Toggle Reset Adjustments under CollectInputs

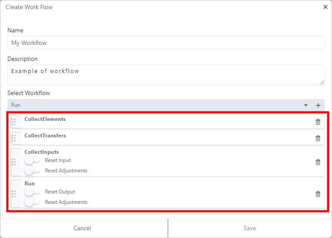32,171
